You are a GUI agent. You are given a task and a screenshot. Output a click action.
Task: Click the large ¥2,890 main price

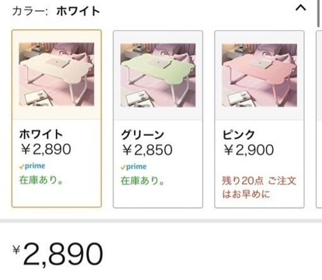point(58,254)
